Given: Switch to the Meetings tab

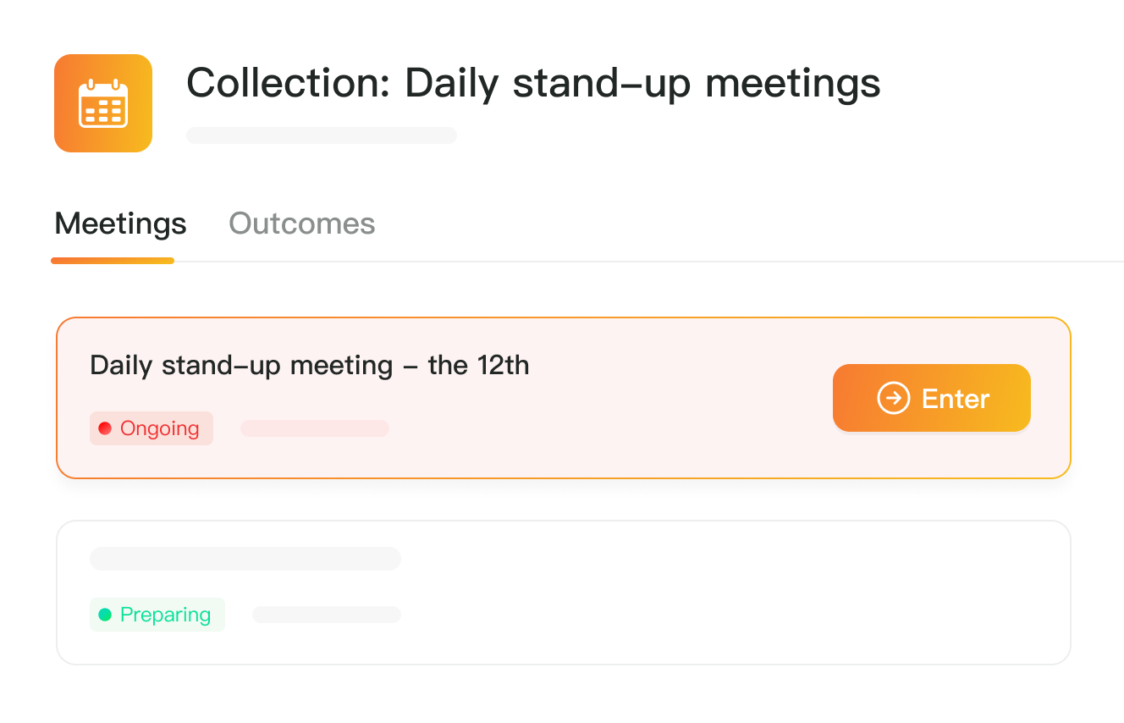Looking at the screenshot, I should coord(120,224).
